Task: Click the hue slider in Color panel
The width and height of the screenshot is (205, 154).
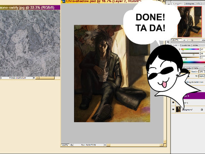Action: [x=190, y=49]
